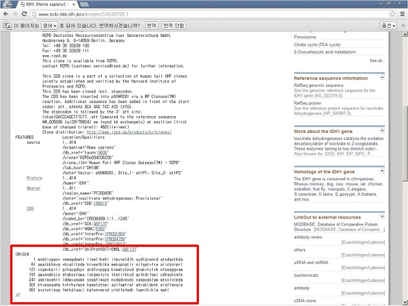Screen dimensions: 408x306
Task: Open the antibody review link
Action: pos(308,237)
